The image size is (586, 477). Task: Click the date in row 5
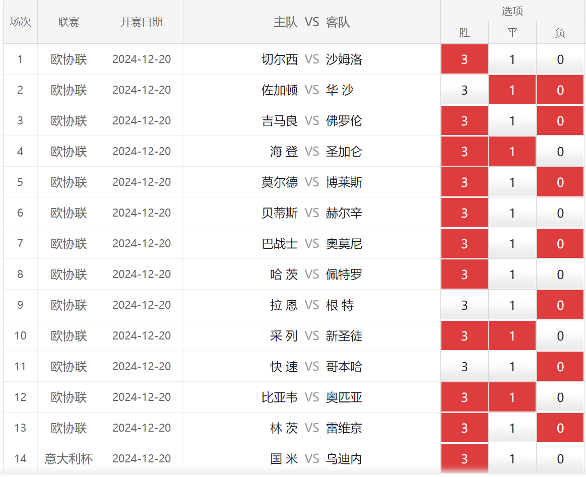pos(141,182)
